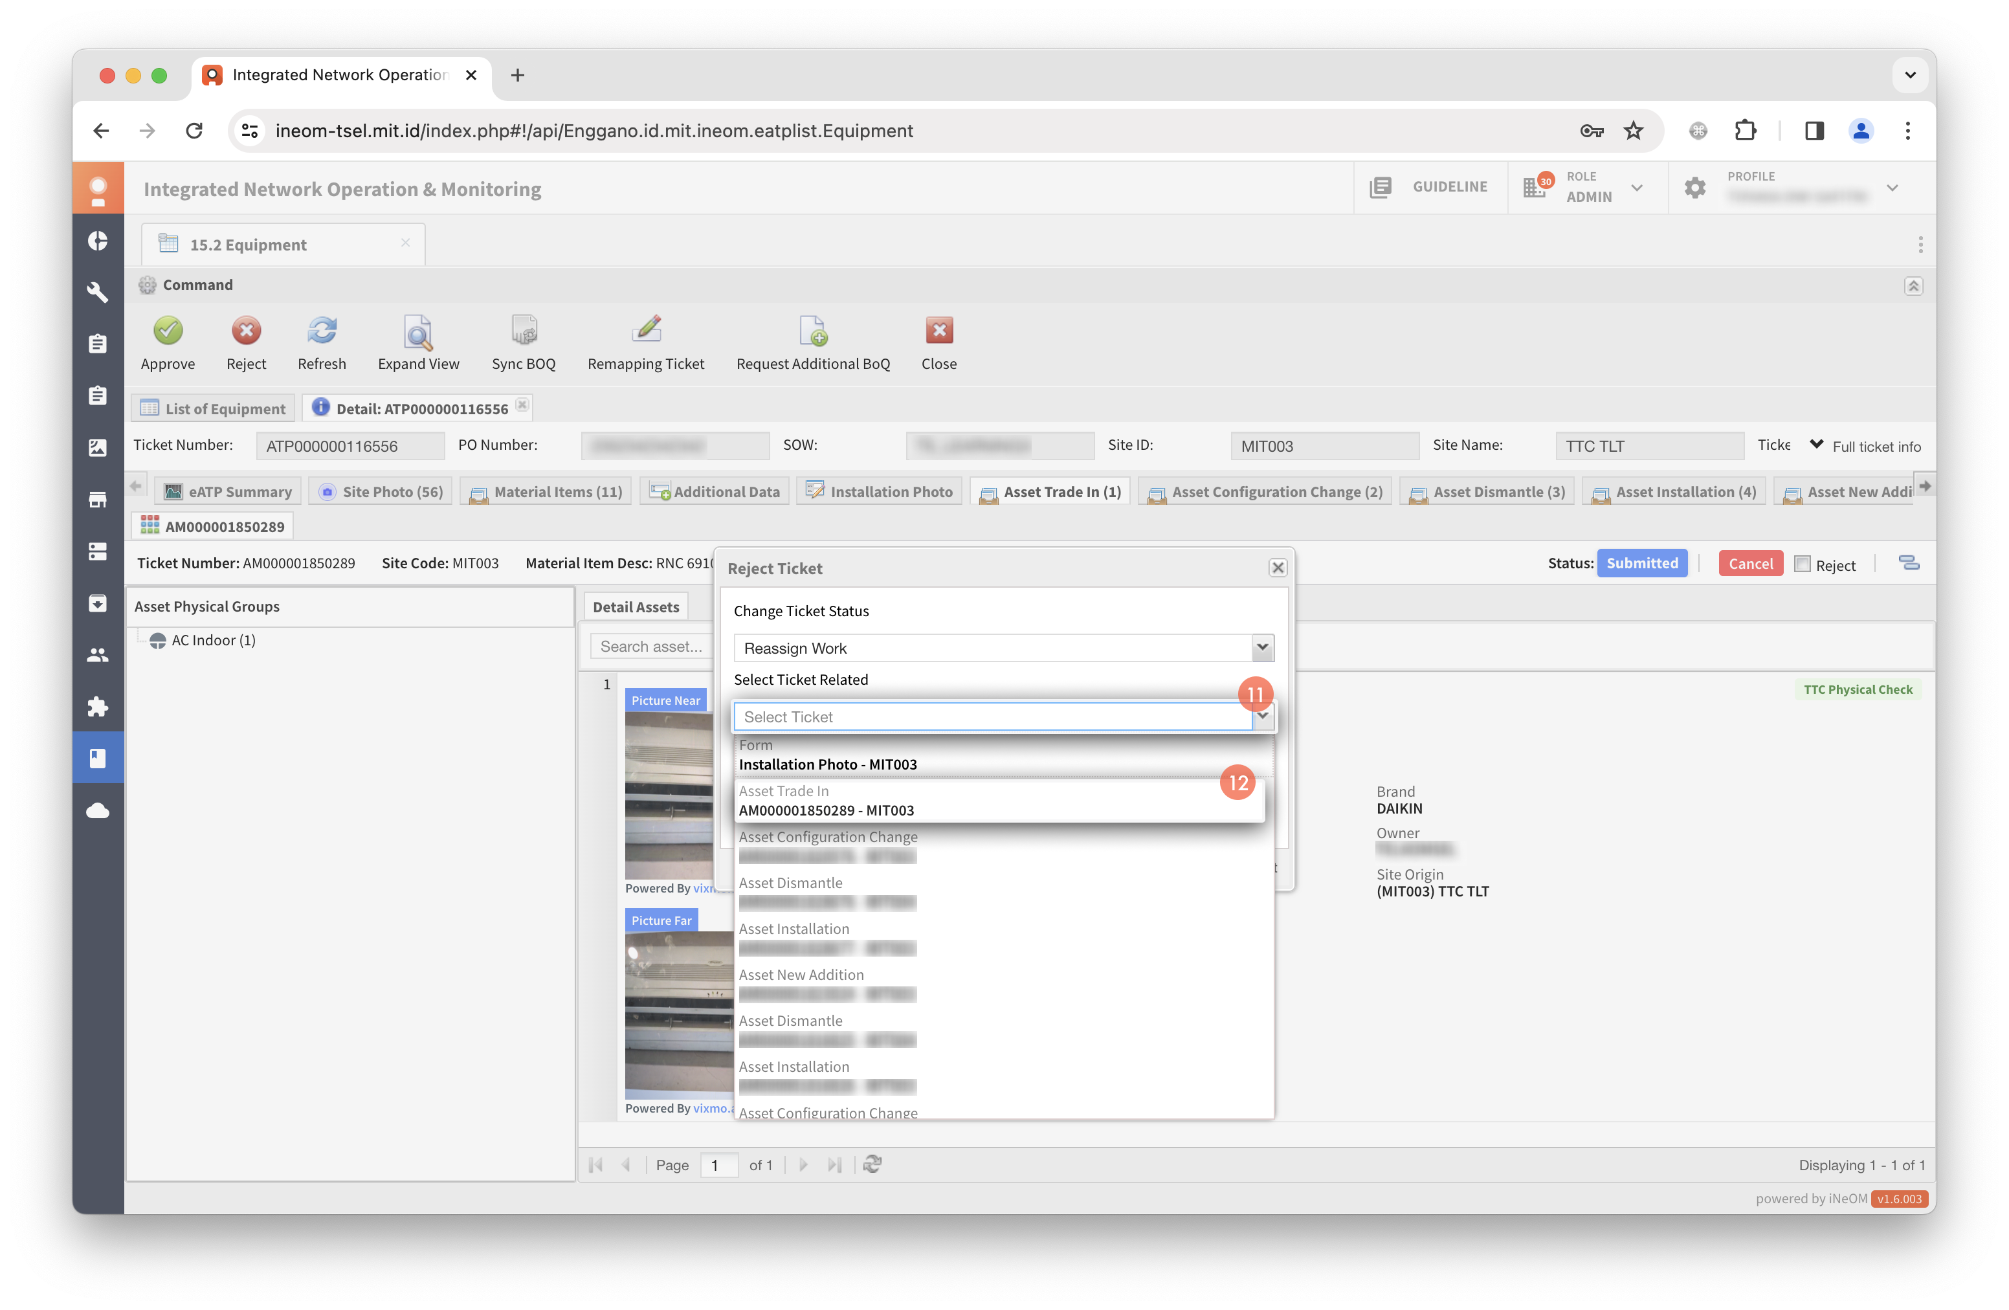Open Asset Installation (4) tab
Screen dimensions: 2009x1310
pyautogui.click(x=1673, y=491)
